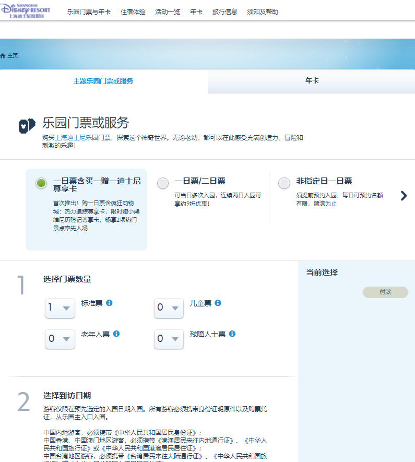This screenshot has width=415, height=462.
Task: Click the 选择到访日期 step heading
Action: 67,395
